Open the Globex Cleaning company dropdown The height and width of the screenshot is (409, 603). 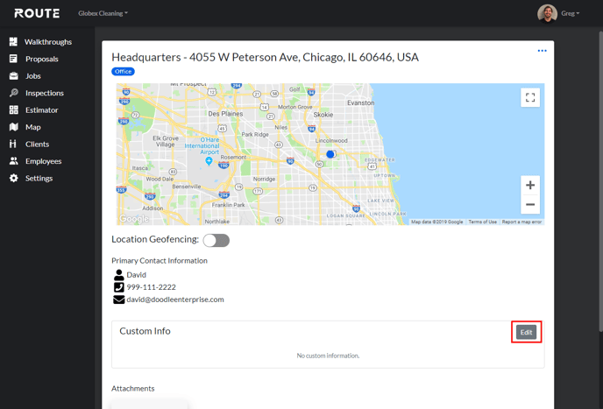[x=103, y=13]
